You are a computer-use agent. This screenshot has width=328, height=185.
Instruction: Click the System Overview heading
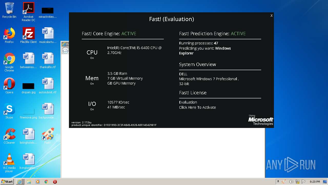(198, 64)
